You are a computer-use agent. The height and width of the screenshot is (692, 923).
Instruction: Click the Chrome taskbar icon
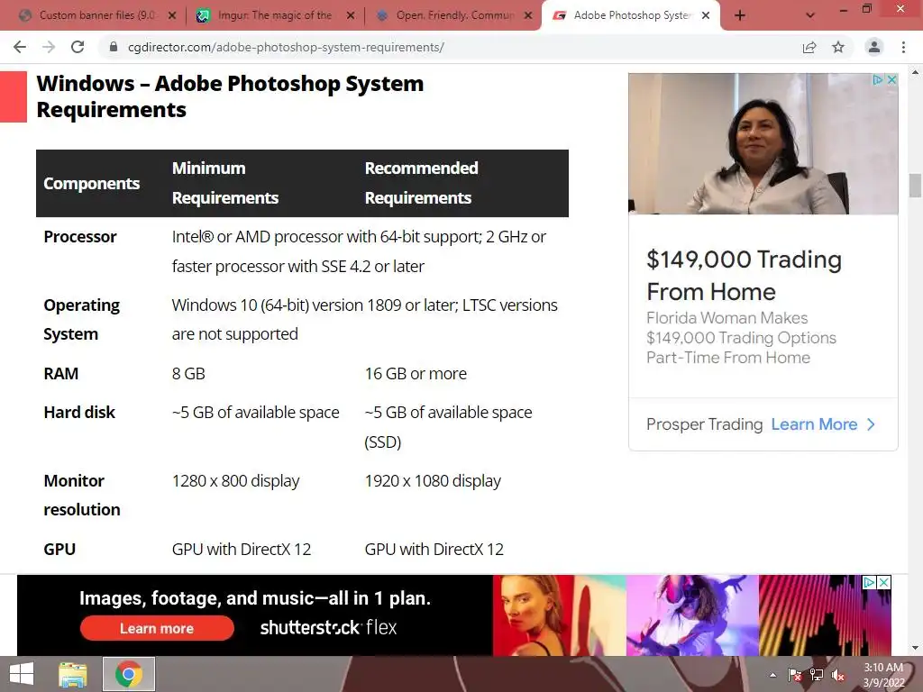(x=129, y=674)
